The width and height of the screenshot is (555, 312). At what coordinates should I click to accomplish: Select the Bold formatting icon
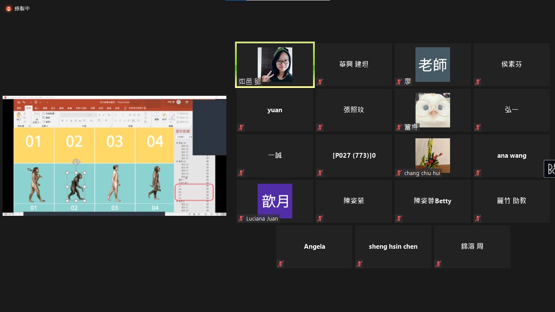pyautogui.click(x=62, y=120)
